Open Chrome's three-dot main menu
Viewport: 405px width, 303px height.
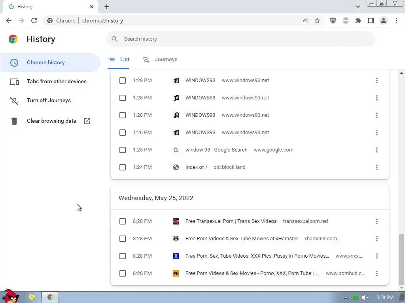[396, 21]
